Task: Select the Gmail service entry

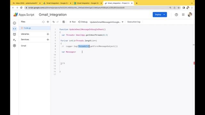Action: tap(23, 46)
